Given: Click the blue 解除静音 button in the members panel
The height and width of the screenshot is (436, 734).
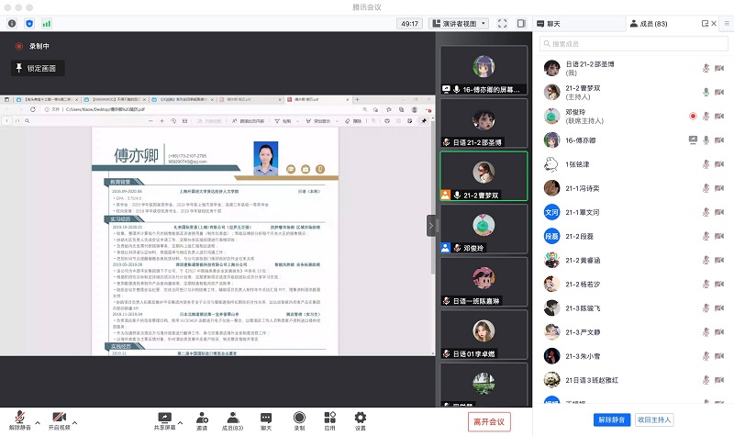Looking at the screenshot, I should pyautogui.click(x=611, y=419).
